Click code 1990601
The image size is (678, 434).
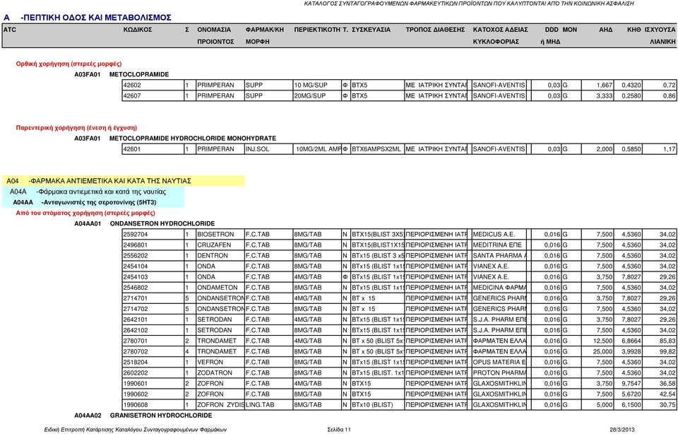(136, 383)
